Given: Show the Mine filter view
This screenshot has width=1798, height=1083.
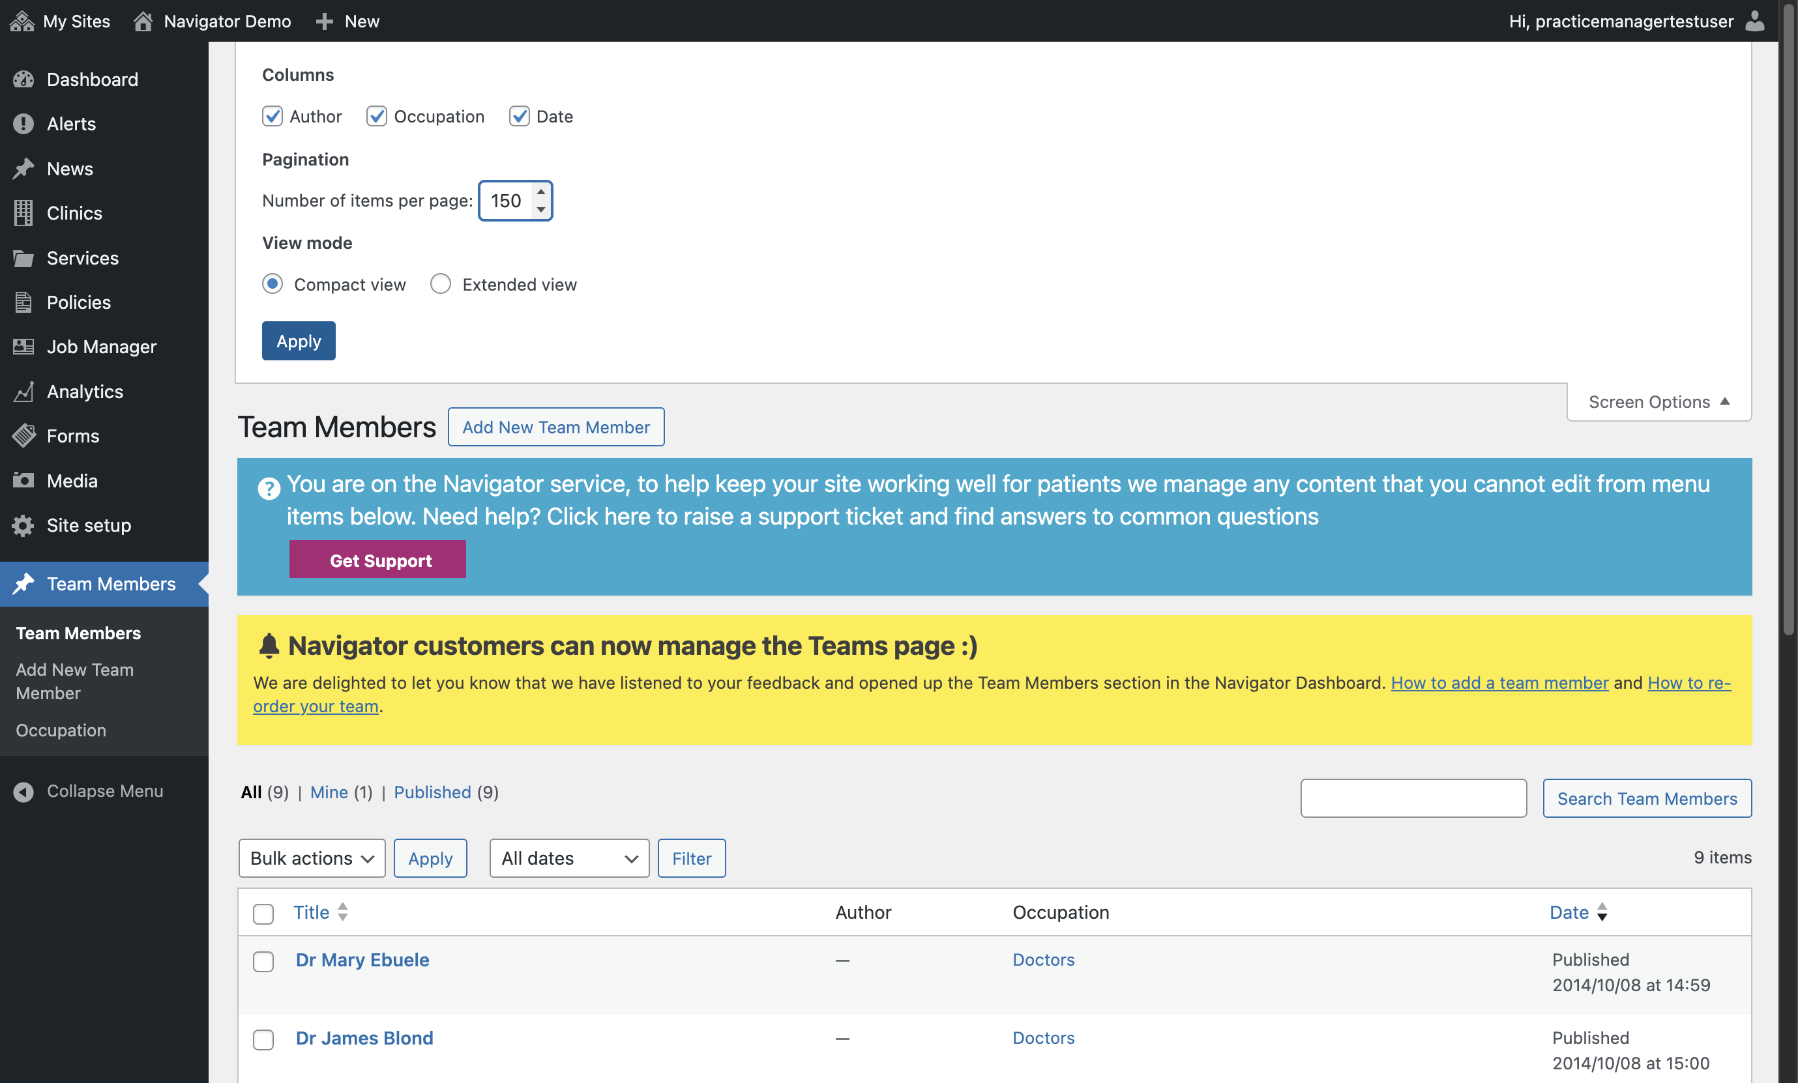Looking at the screenshot, I should click(329, 792).
